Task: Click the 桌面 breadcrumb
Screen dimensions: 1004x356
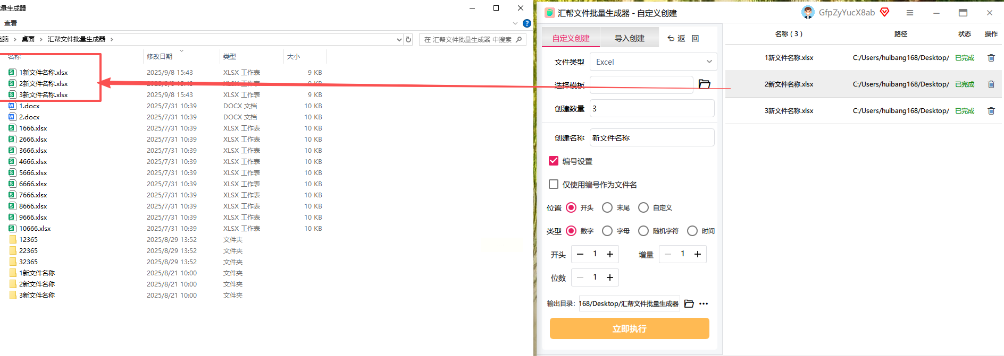Action: click(x=28, y=39)
